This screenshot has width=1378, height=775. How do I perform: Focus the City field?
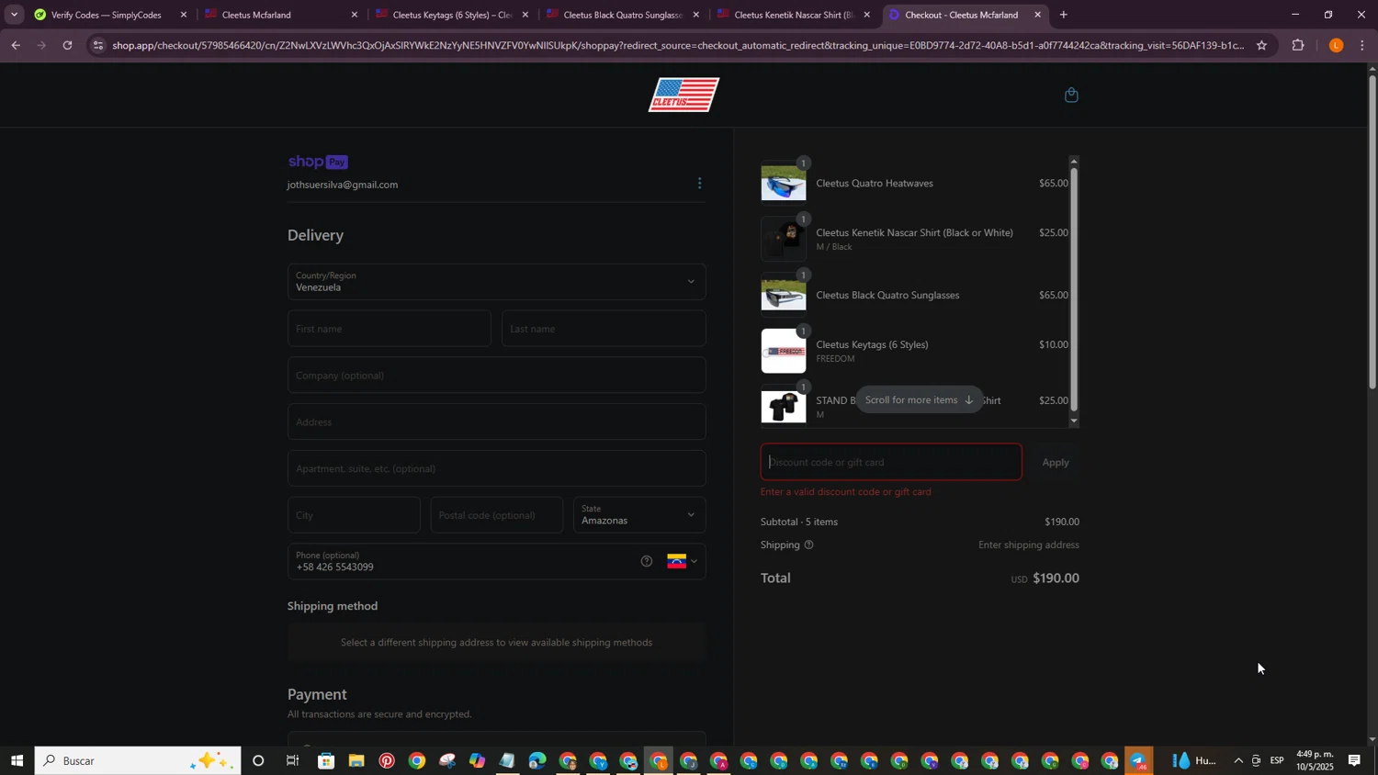click(354, 515)
